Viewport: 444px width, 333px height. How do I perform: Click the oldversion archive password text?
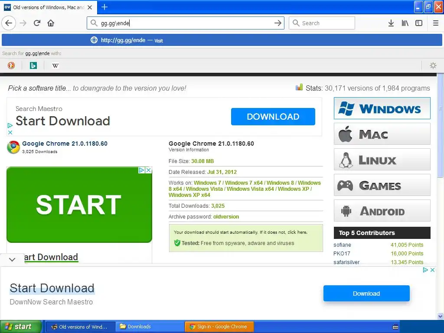pos(226,217)
